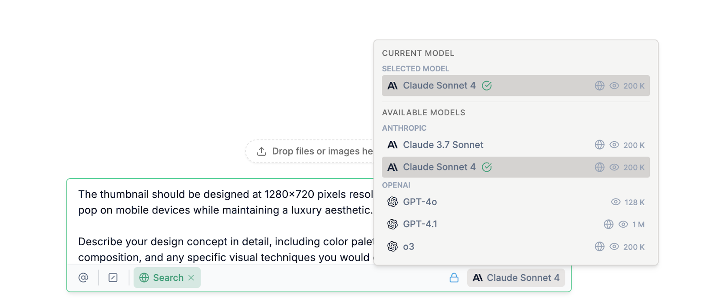Viewport: 704px width, 302px height.
Task: Open the Claude Sonnet 4 model selector button
Action: pyautogui.click(x=516, y=278)
